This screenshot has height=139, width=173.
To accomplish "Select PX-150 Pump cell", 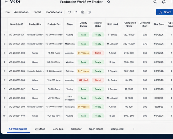I will 54,53.
